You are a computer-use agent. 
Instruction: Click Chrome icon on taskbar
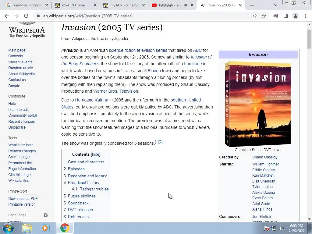65,228
